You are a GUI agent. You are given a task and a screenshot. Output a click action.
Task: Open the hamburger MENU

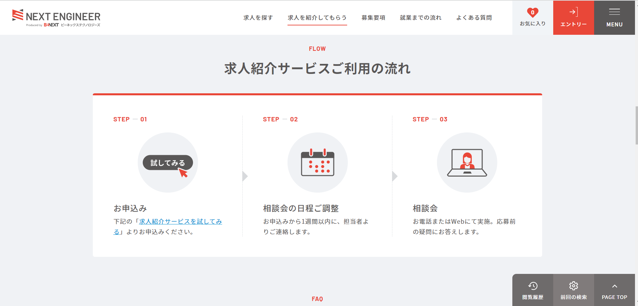tap(615, 17)
